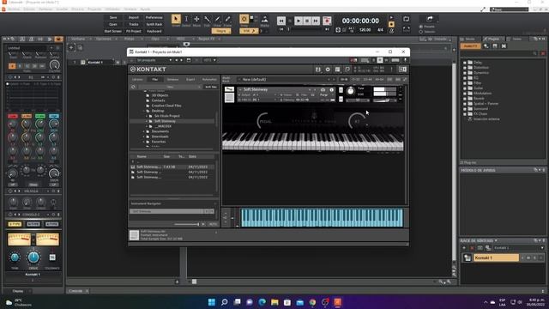Screen dimensions: 549x309
Task: Switch to the Files tab in Kontakt
Action: pyautogui.click(x=154, y=80)
